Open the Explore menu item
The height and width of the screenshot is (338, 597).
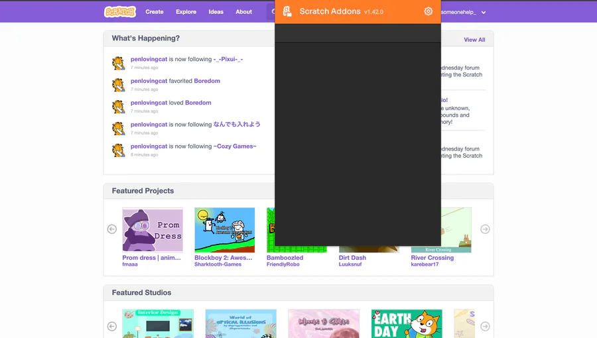(186, 12)
